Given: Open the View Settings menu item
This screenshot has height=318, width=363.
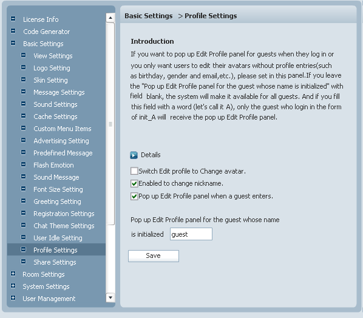Looking at the screenshot, I should (53, 56).
